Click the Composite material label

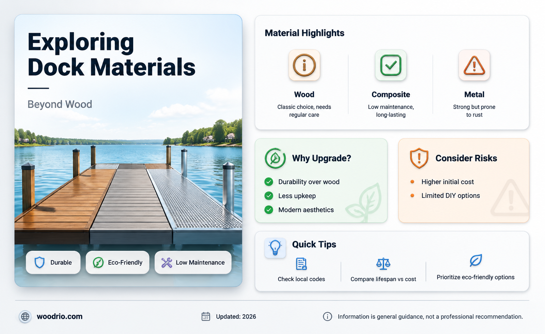click(391, 94)
